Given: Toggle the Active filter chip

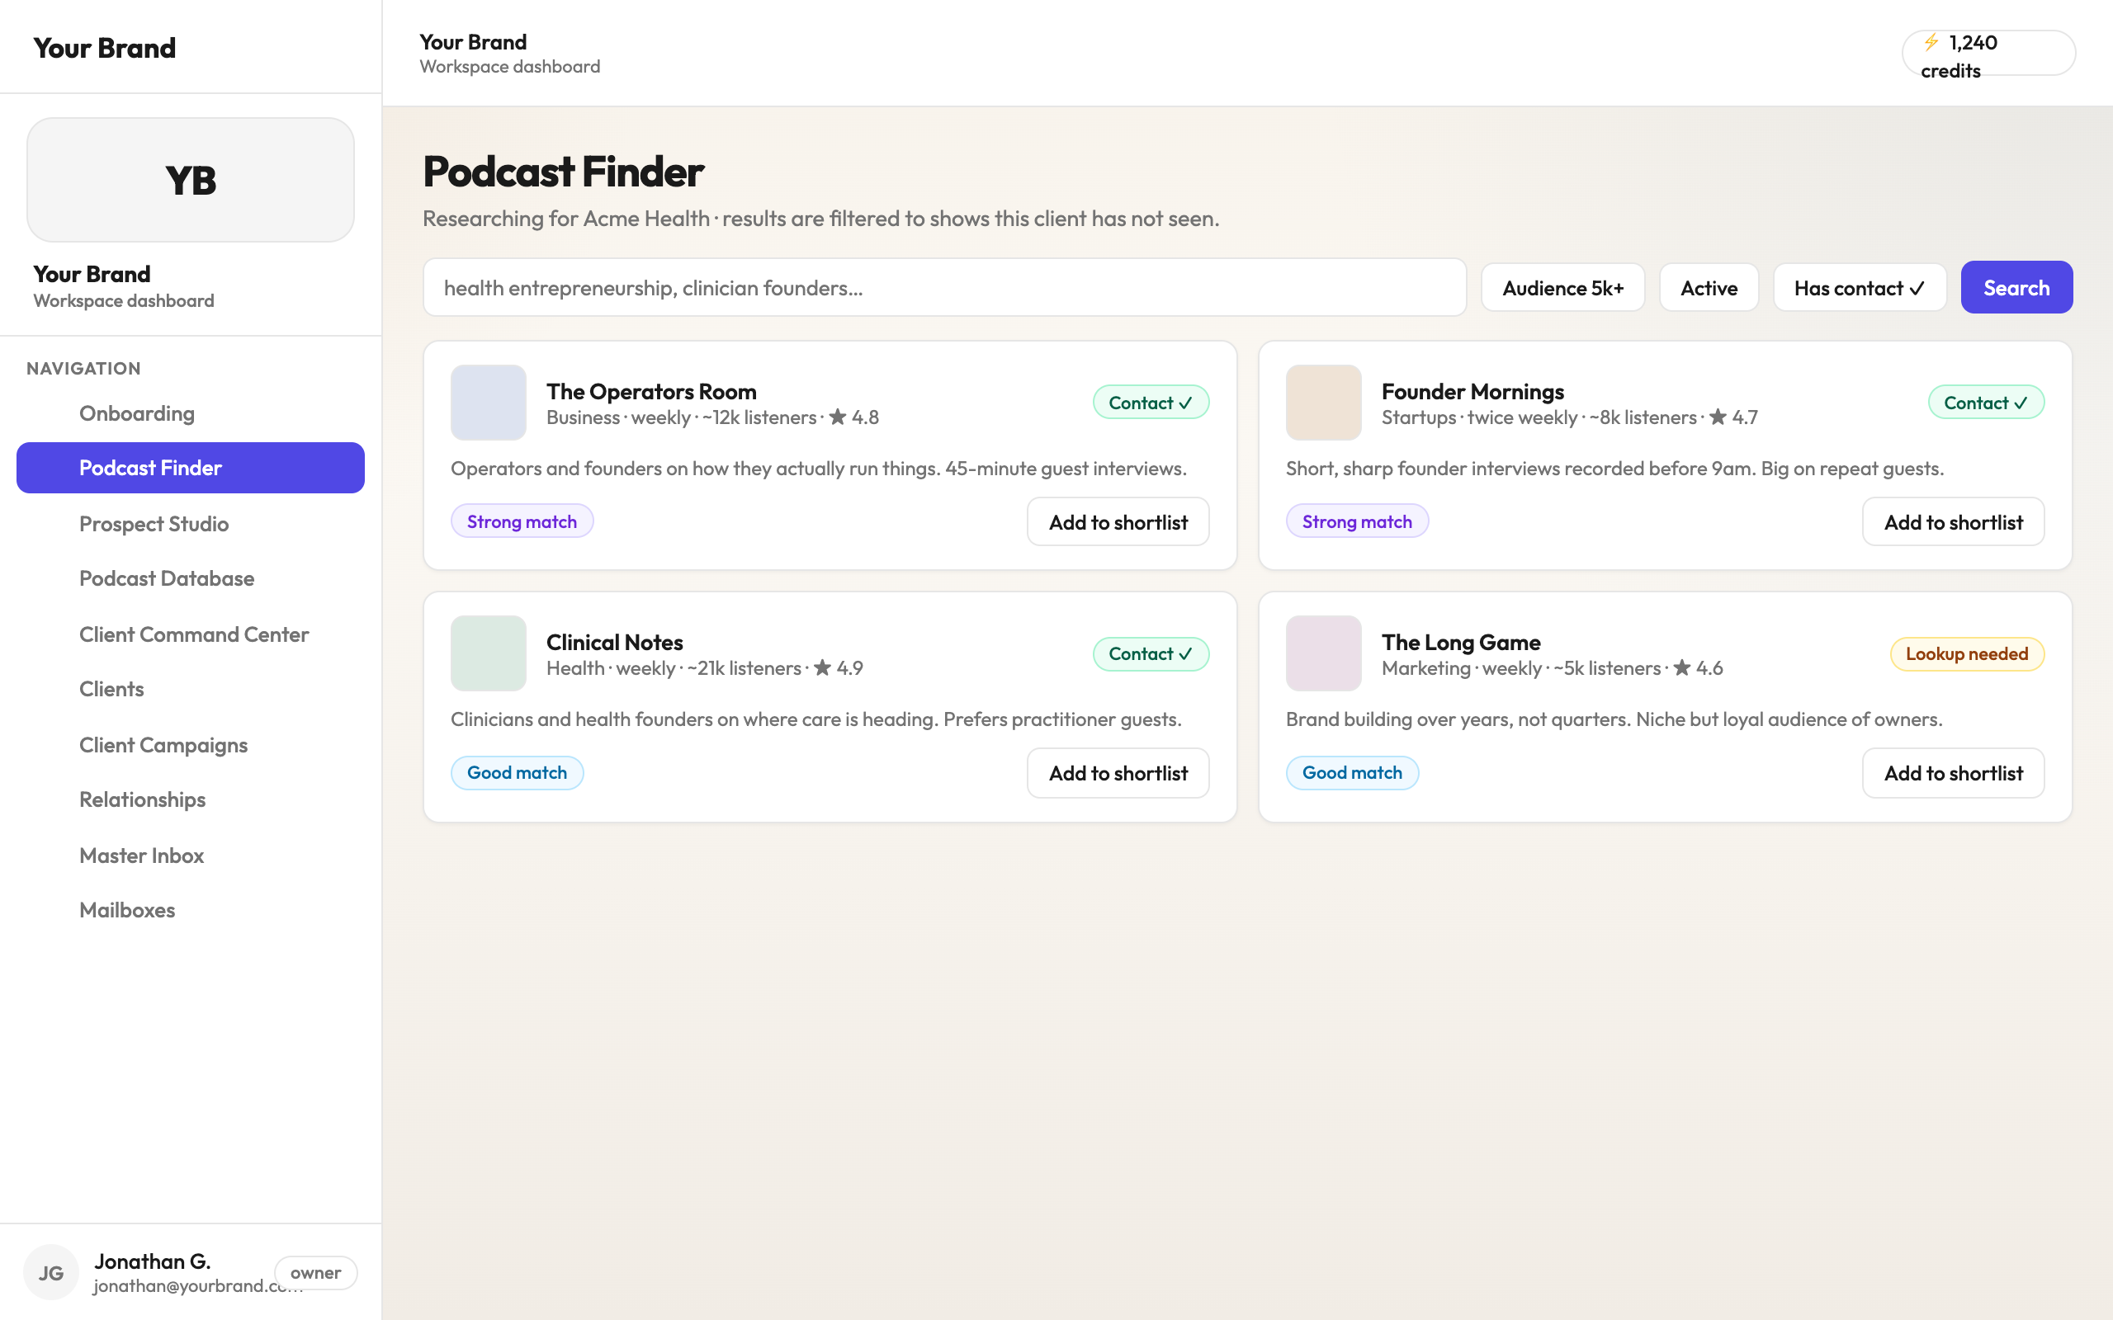Looking at the screenshot, I should pos(1709,287).
